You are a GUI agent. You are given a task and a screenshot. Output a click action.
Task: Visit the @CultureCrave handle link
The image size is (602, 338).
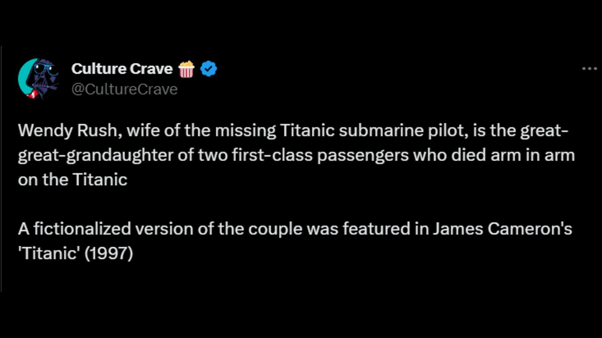click(x=124, y=89)
